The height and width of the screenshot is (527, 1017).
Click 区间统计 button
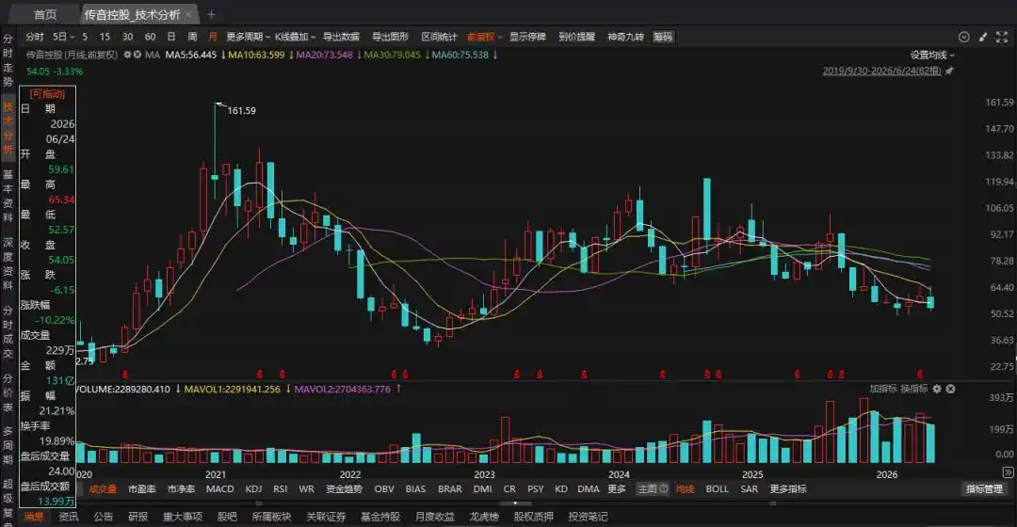coord(439,37)
